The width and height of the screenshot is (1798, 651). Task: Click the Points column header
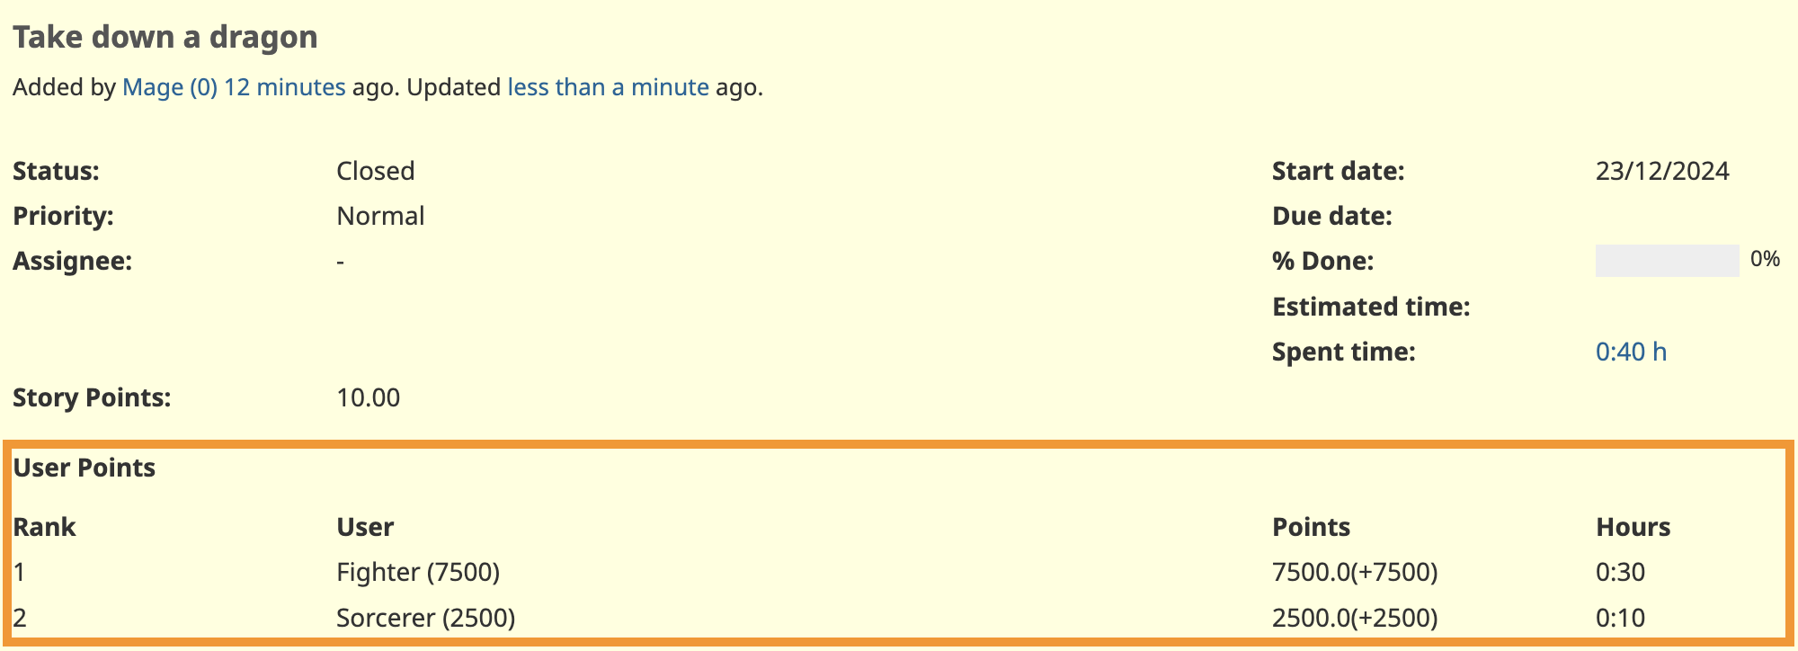(x=1312, y=527)
